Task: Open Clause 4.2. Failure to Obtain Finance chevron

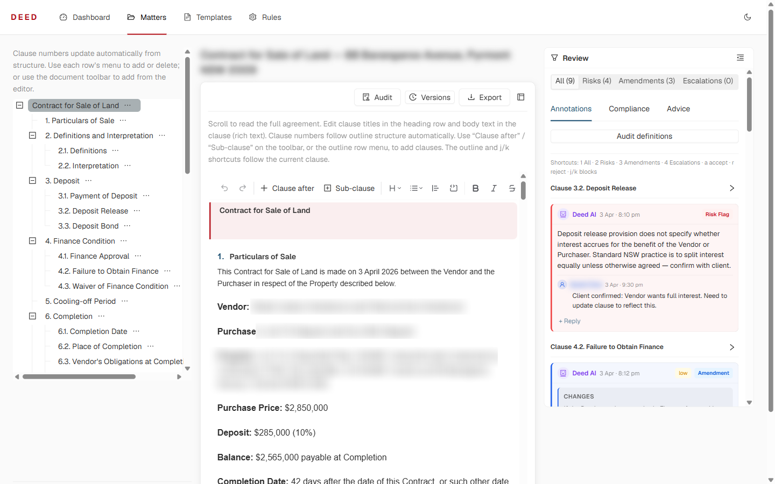Action: [x=731, y=347]
